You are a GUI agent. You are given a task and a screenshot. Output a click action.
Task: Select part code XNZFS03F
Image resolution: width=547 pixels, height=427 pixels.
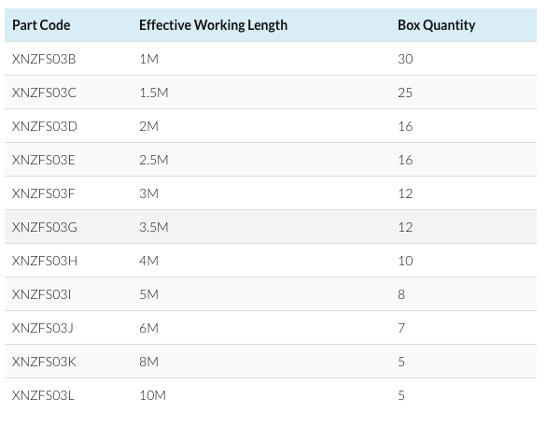click(43, 193)
